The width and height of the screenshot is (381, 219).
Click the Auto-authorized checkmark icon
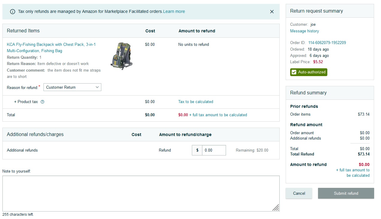tap(294, 72)
